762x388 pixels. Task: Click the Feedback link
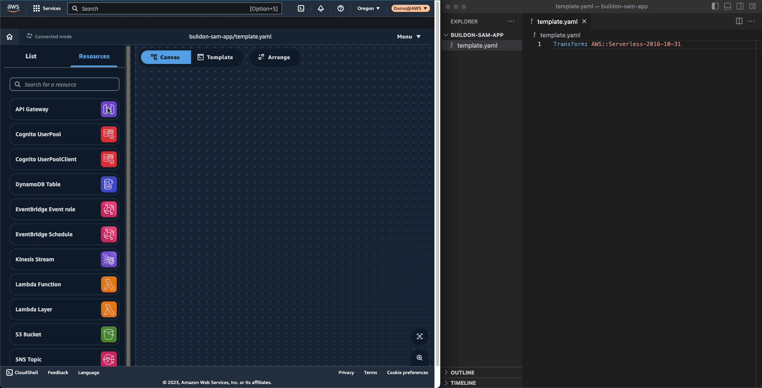pos(58,373)
